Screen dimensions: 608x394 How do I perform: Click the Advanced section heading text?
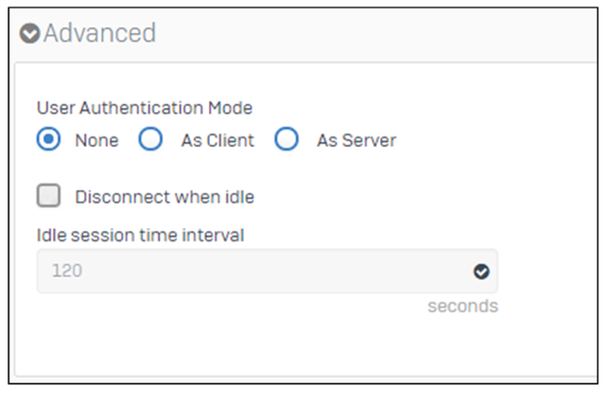coord(99,34)
